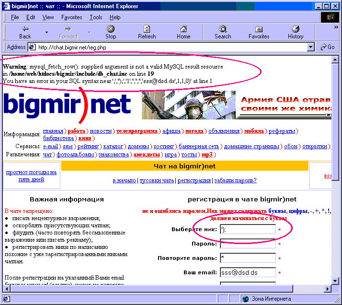This screenshot has width=342, height=305.
Task: Open the 'рейтинг' link
Action: tap(88, 146)
